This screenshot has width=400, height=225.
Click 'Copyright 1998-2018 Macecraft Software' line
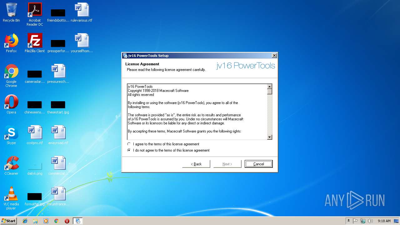(158, 91)
